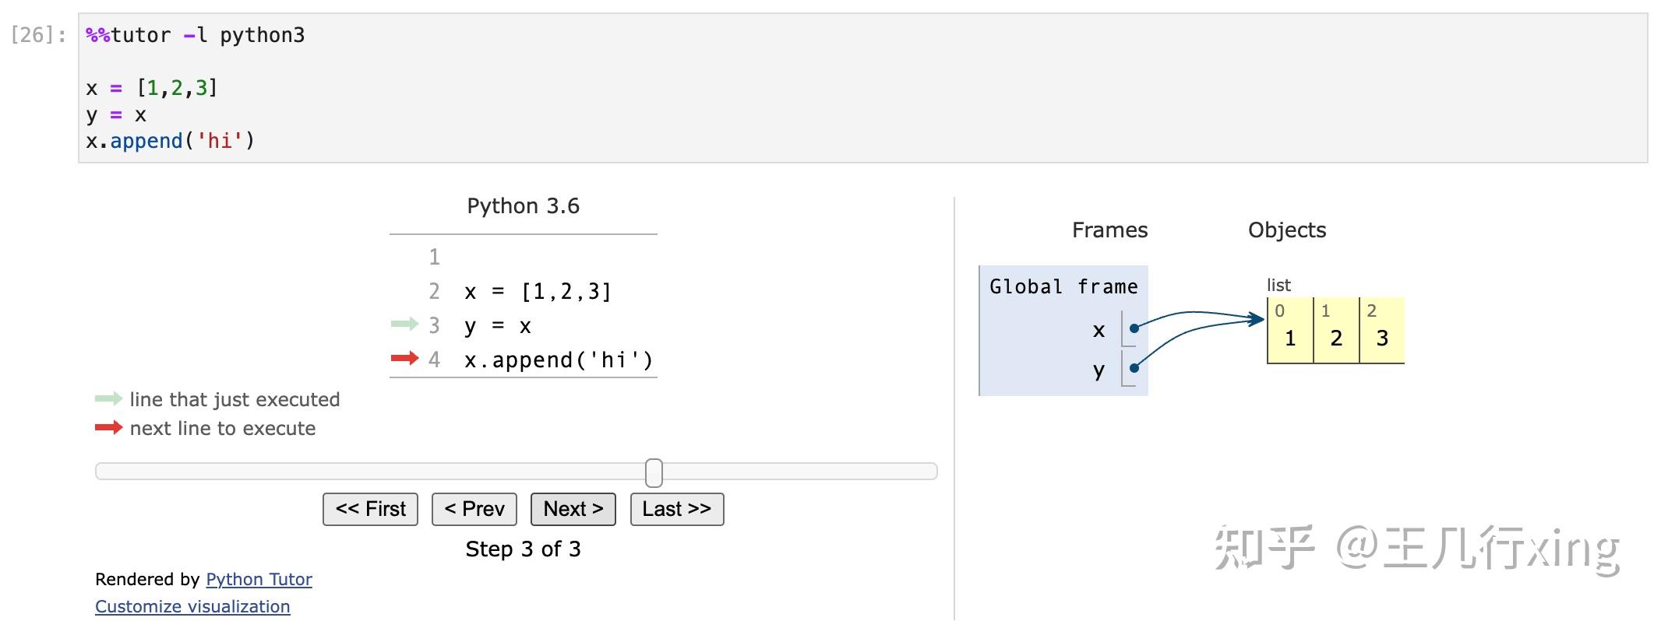Open the Python Tutor link

click(259, 579)
